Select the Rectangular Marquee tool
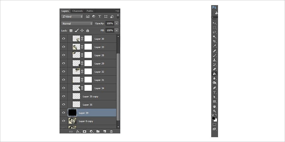Viewport: 285px width, 142px height. [215, 28]
